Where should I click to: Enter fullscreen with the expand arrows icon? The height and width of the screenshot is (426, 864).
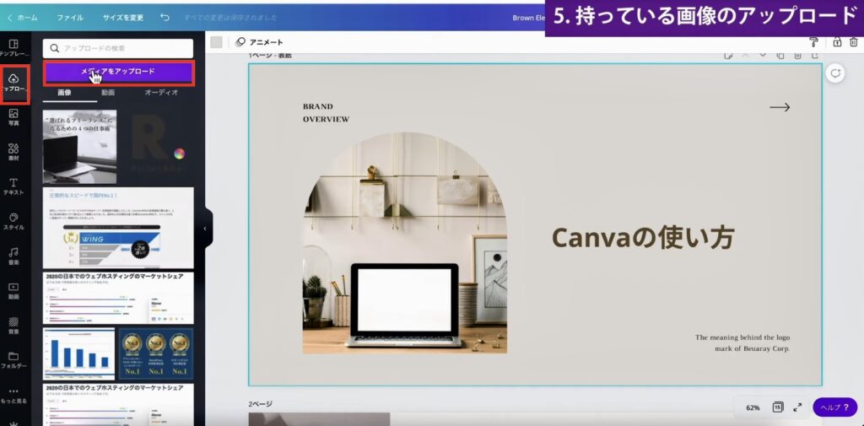click(x=797, y=407)
